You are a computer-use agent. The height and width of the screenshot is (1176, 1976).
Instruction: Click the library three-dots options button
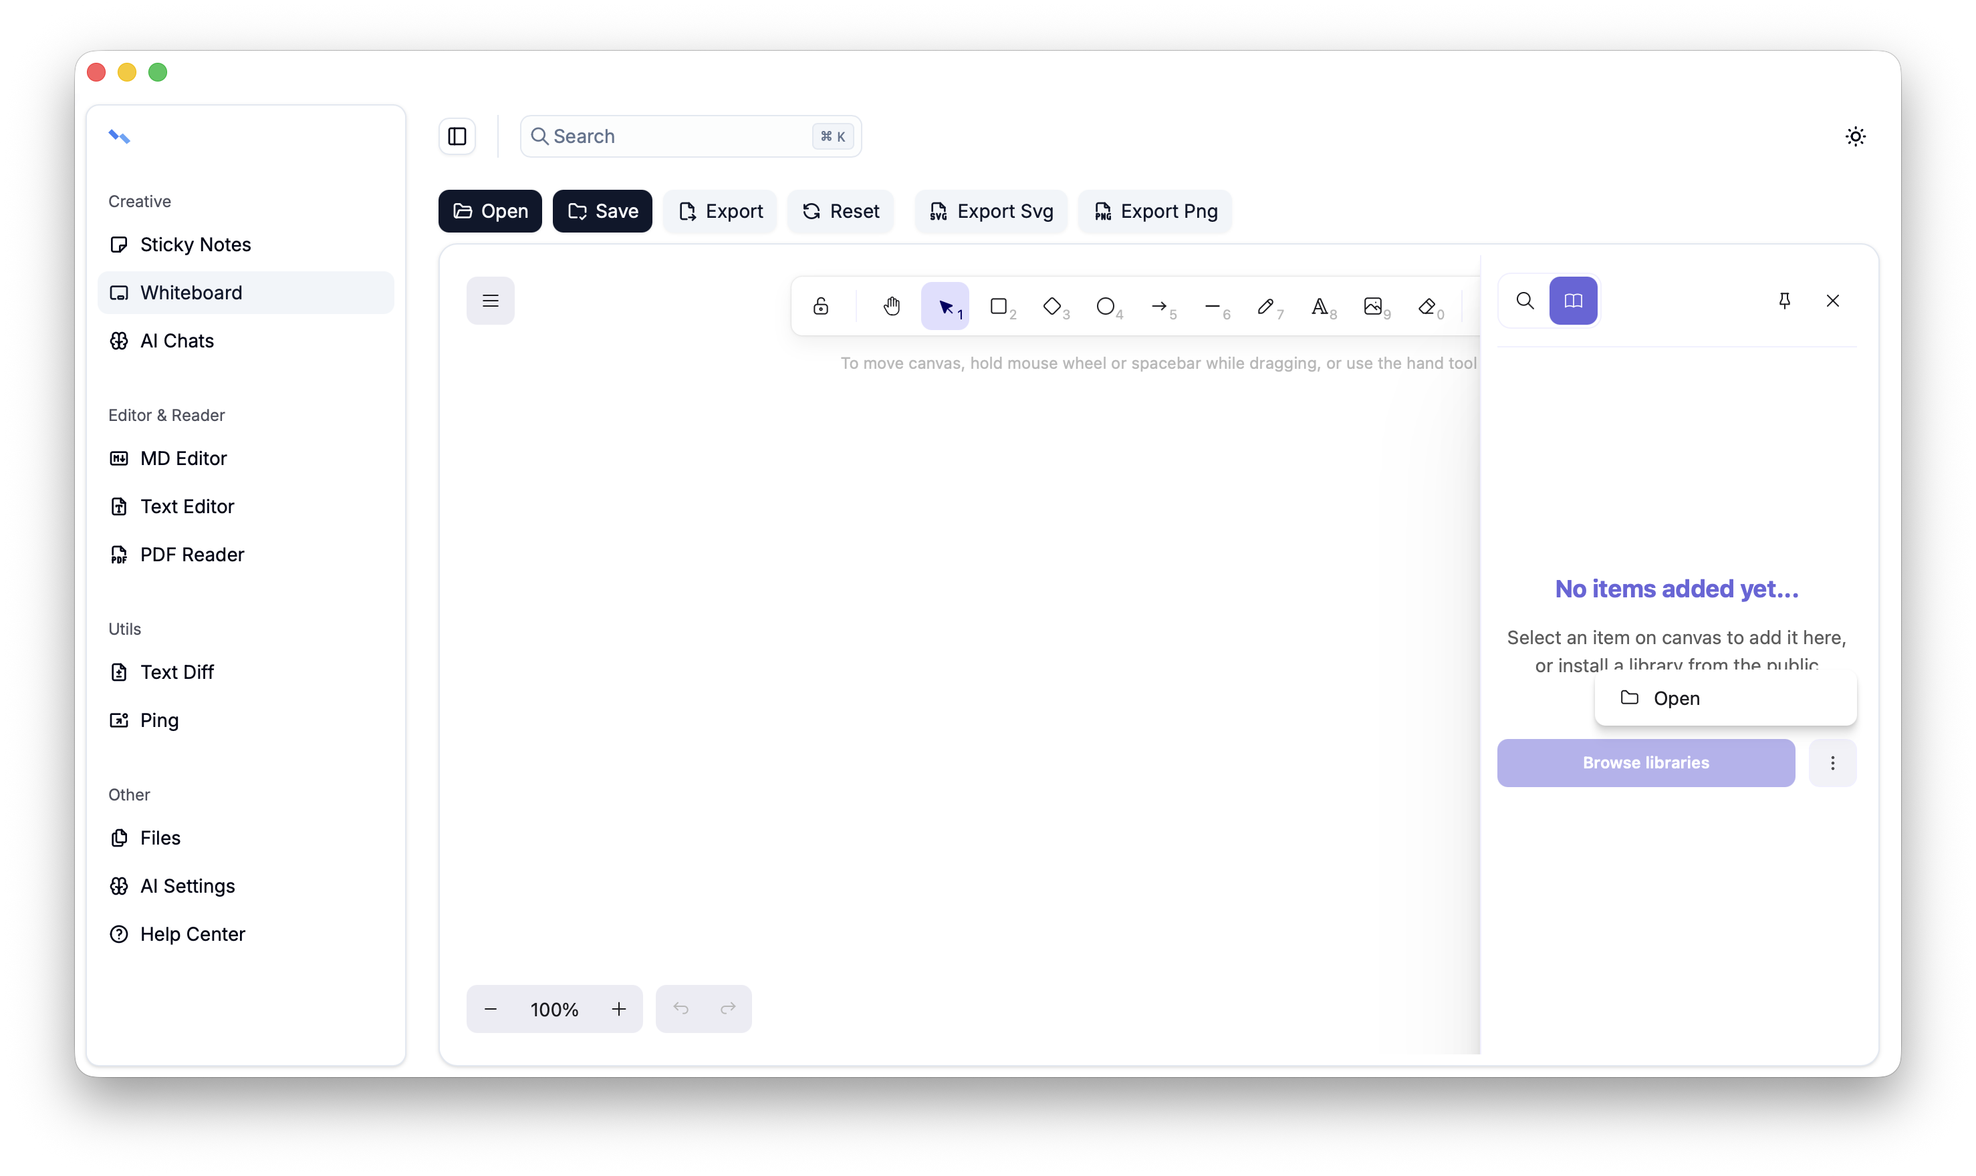click(1832, 763)
